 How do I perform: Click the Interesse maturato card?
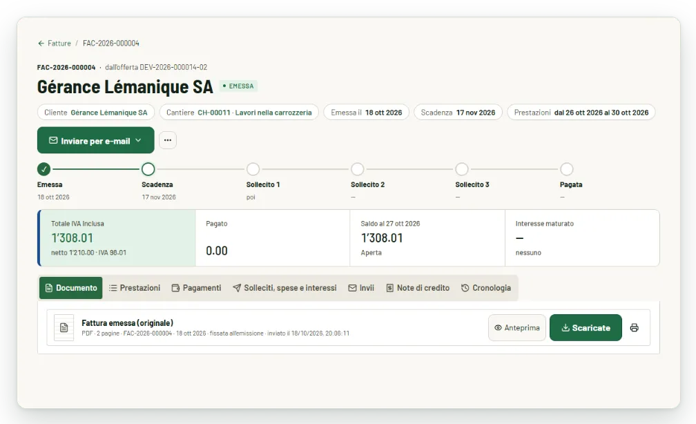tap(582, 238)
